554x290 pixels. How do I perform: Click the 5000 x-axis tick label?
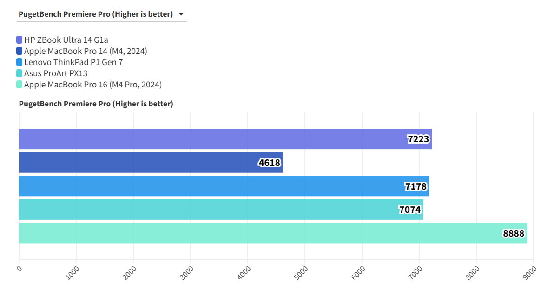(302, 272)
